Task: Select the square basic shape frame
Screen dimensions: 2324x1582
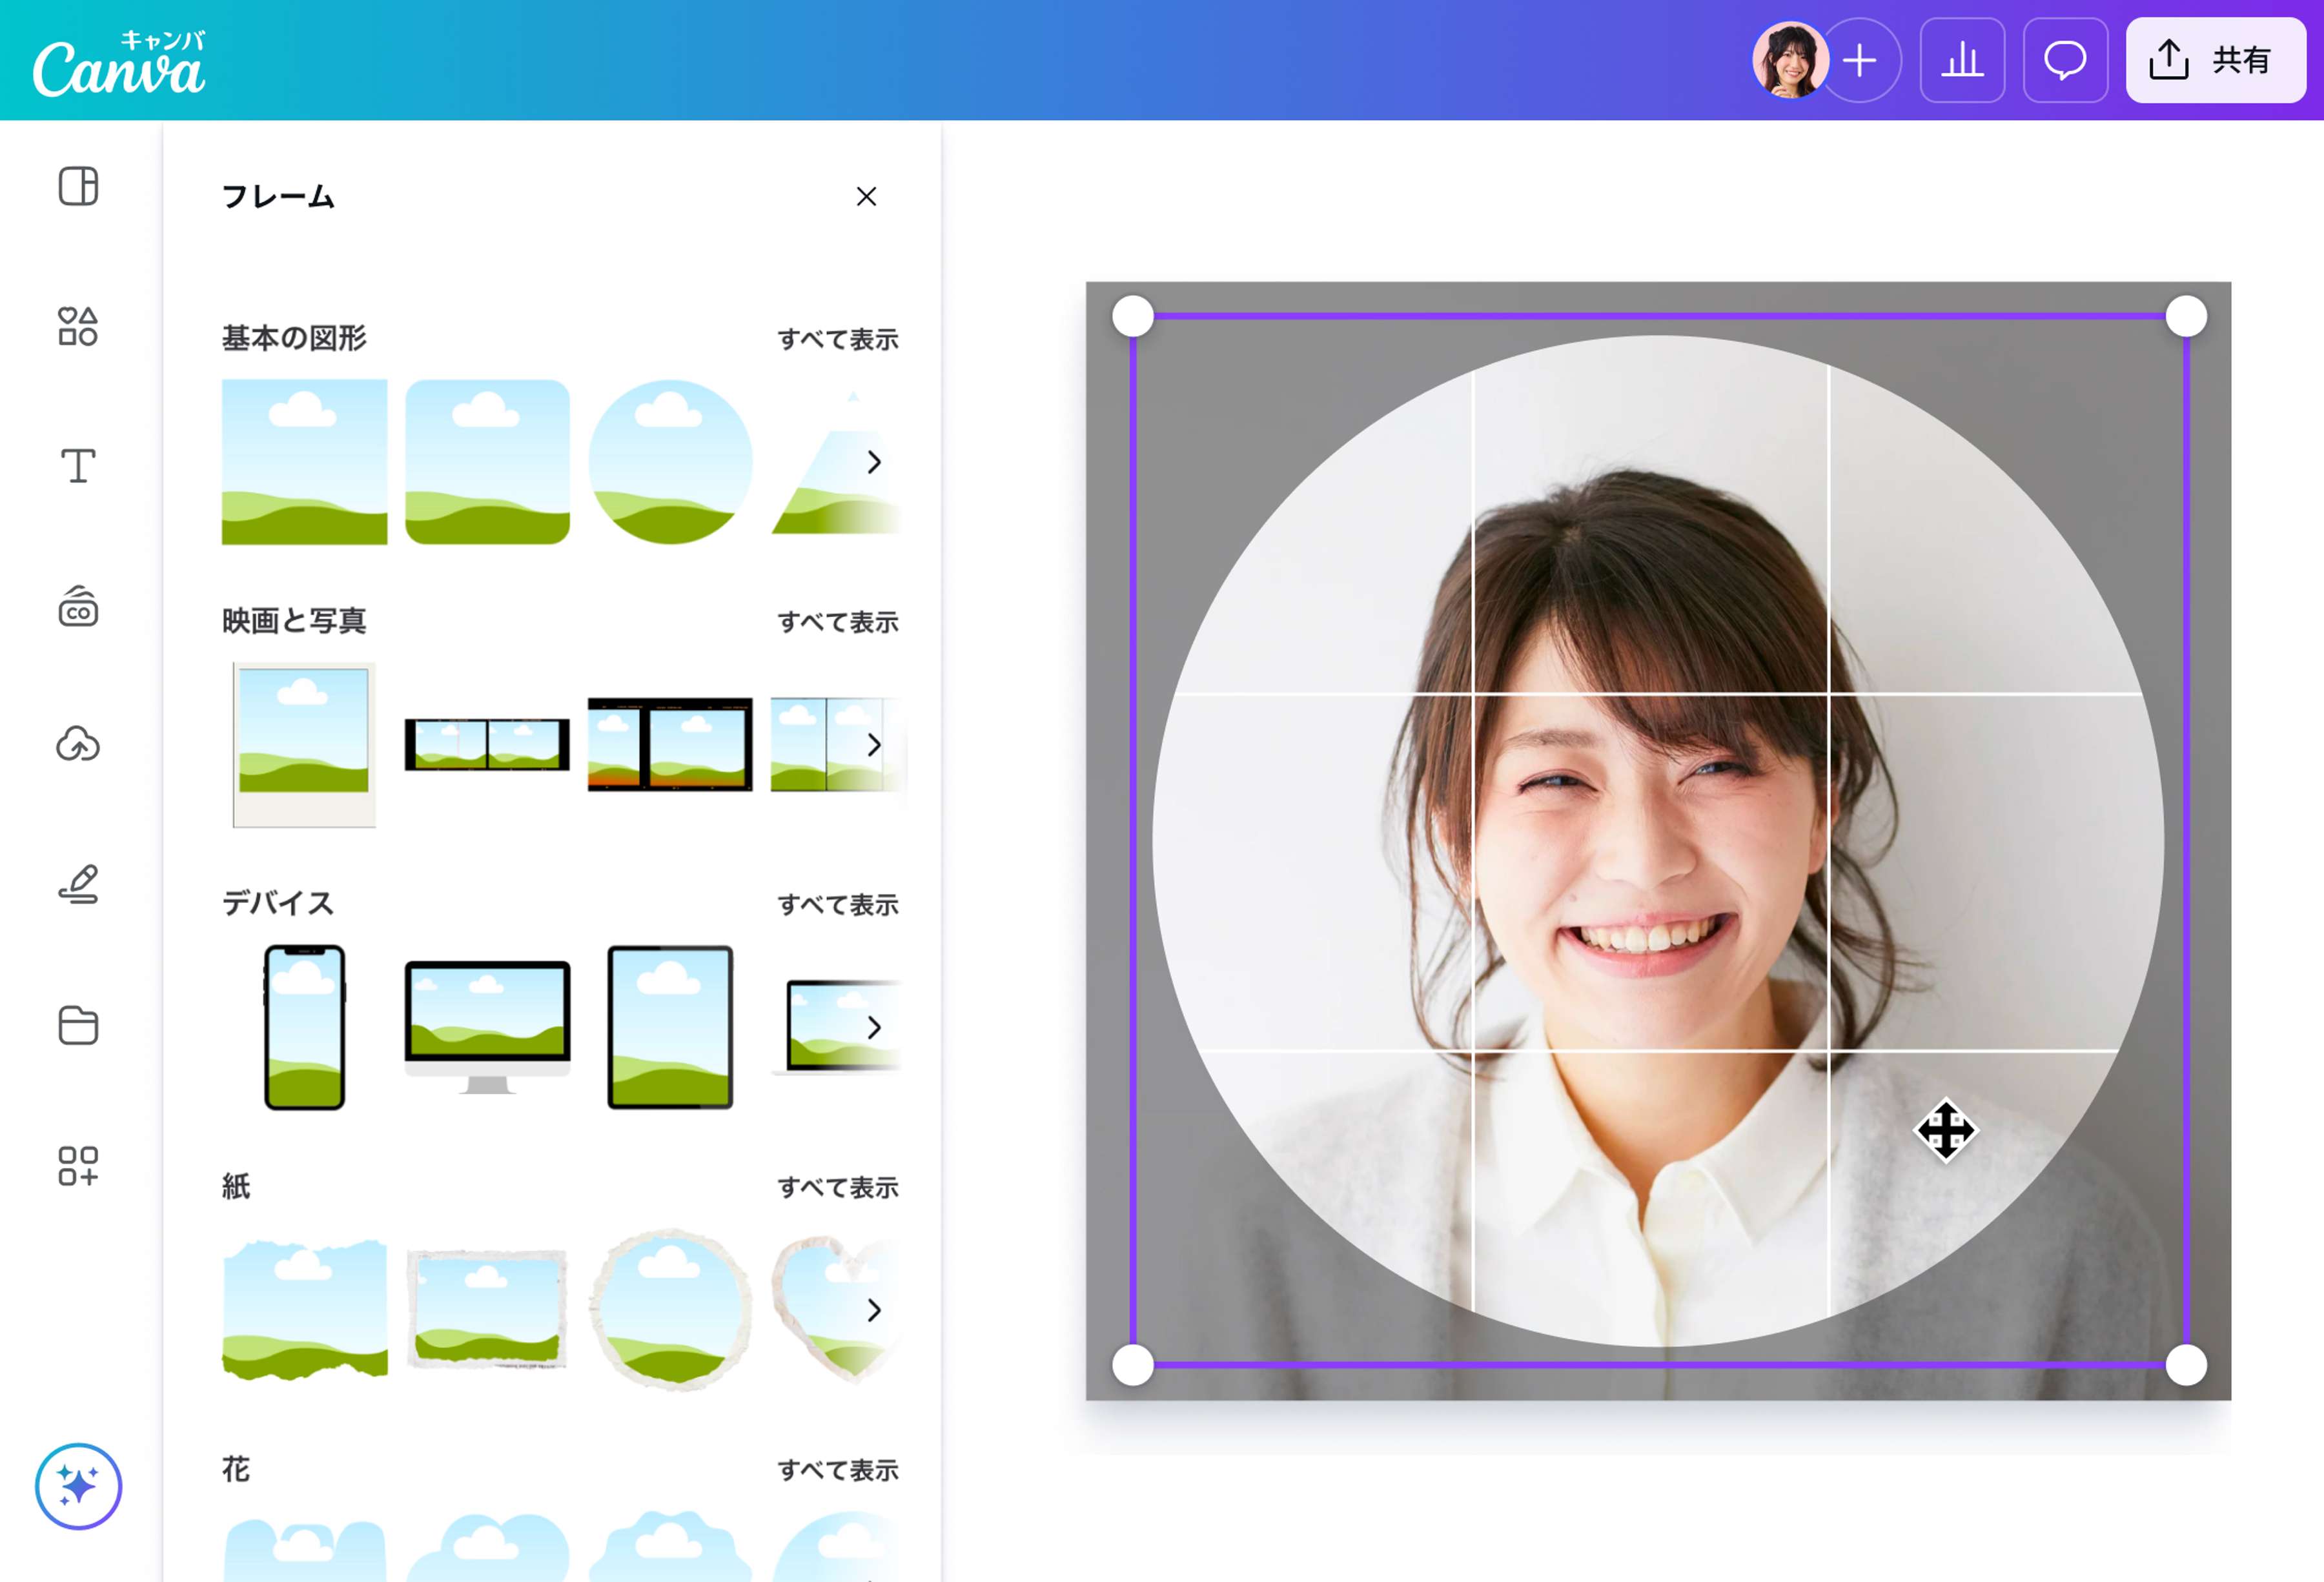Action: coord(304,462)
